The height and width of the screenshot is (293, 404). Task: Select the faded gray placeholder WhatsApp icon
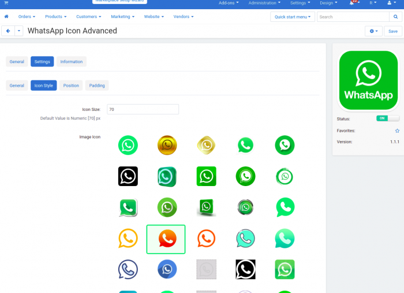coord(206,269)
